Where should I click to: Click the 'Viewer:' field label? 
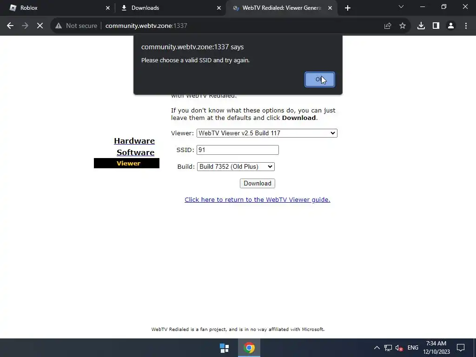pos(182,133)
